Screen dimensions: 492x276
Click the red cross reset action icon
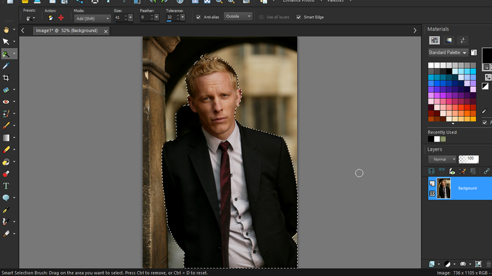pyautogui.click(x=61, y=18)
